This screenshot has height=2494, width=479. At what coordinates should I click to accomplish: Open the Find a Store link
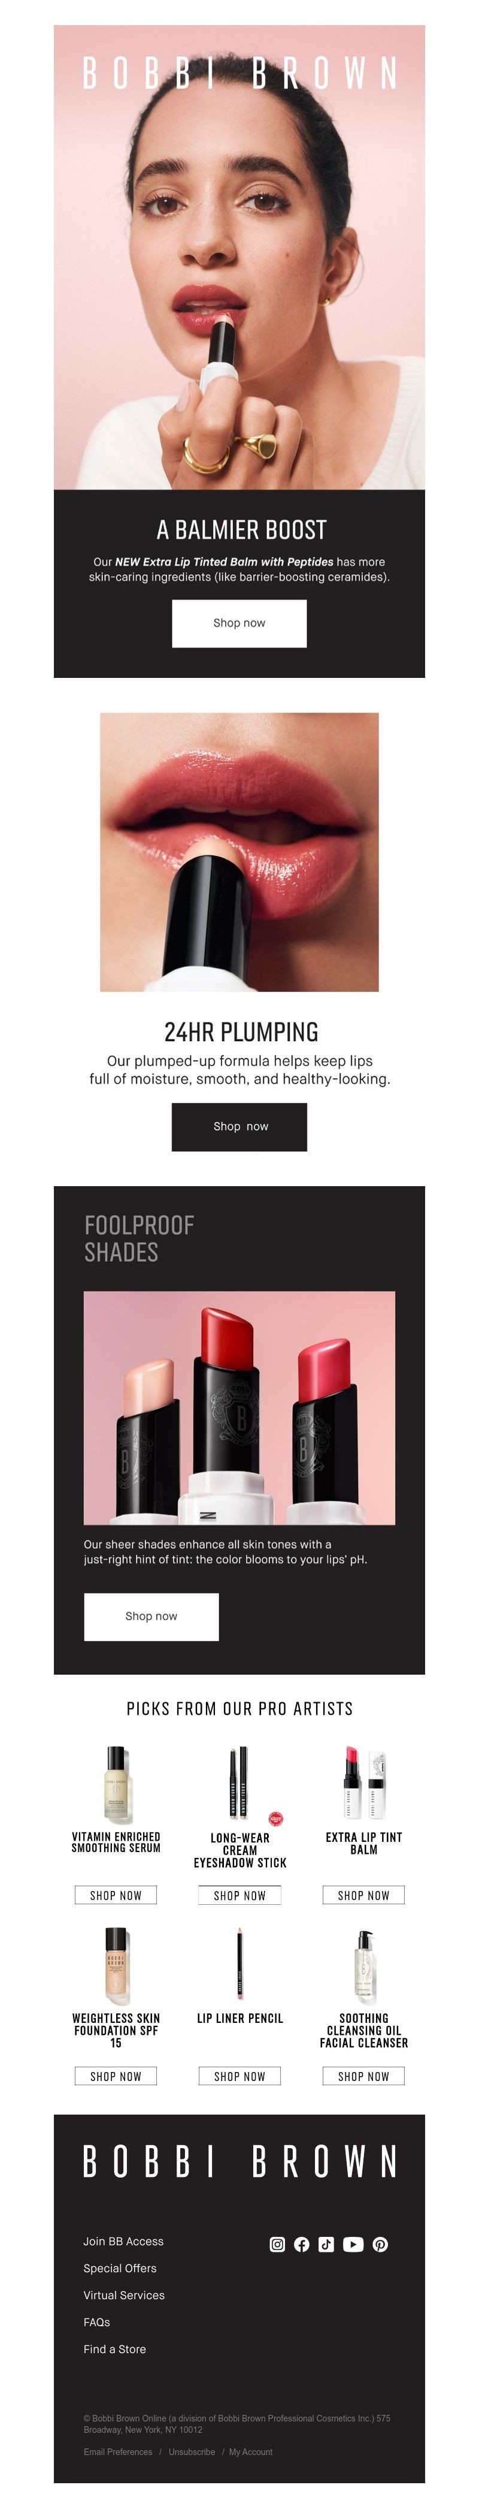tap(114, 2350)
